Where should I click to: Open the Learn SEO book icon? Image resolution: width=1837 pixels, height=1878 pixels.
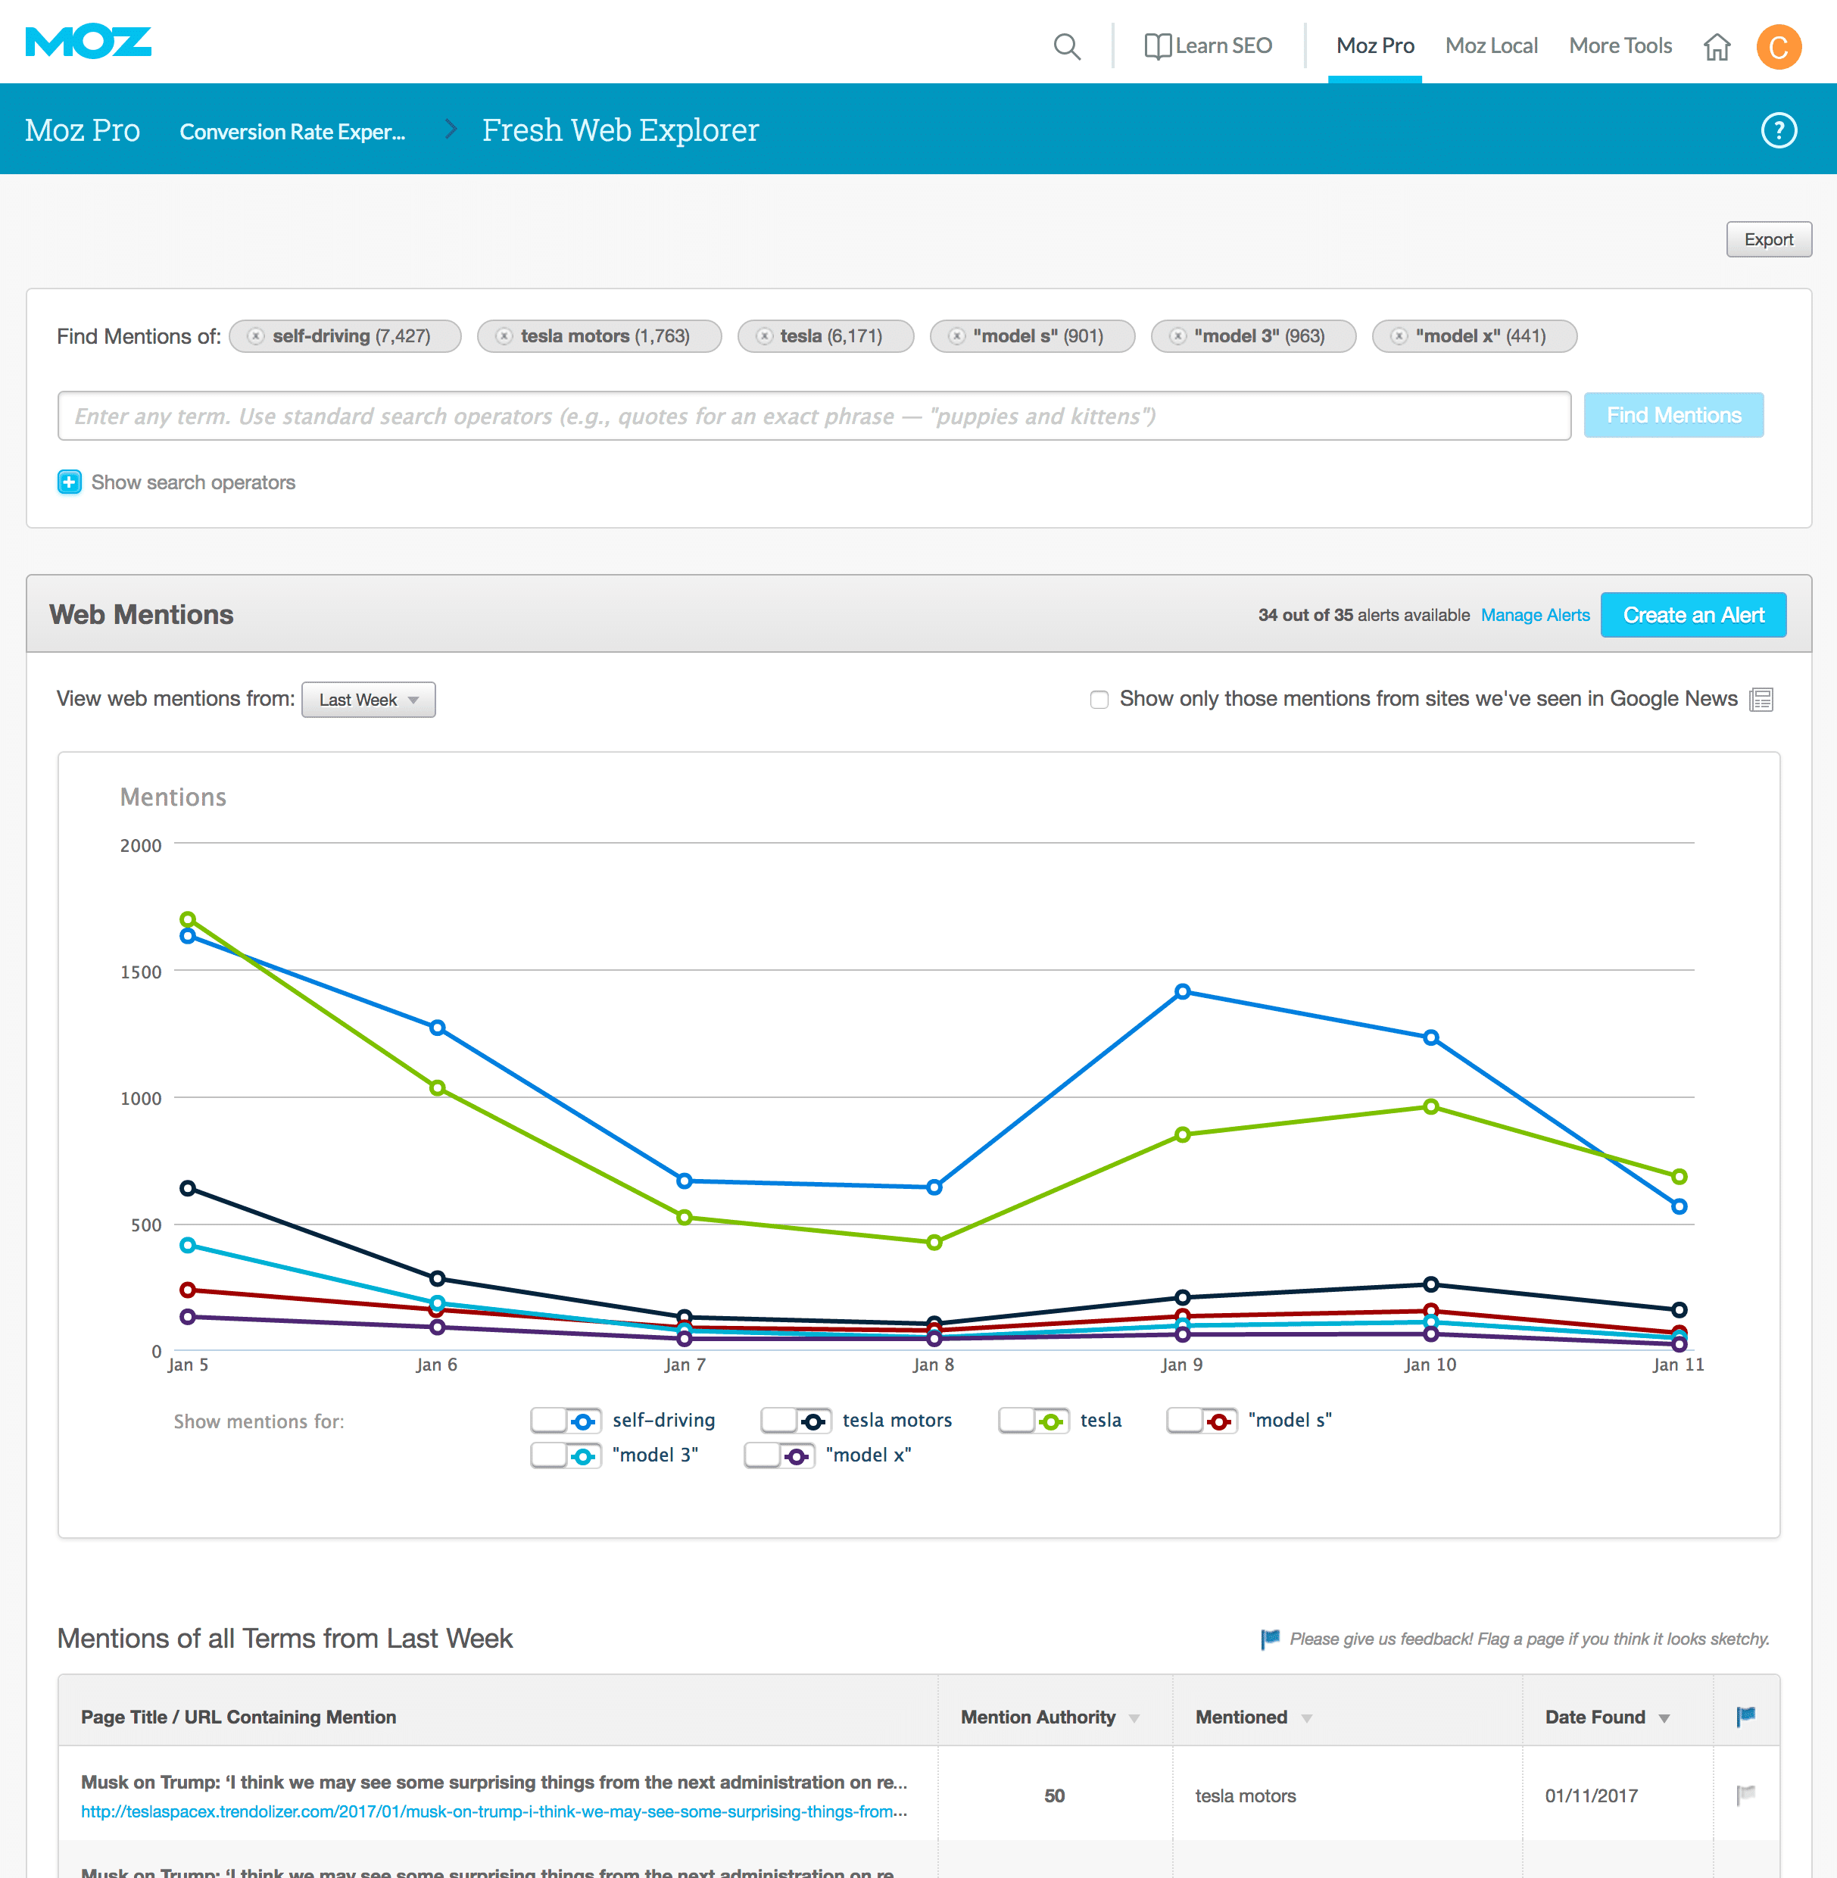(x=1158, y=46)
